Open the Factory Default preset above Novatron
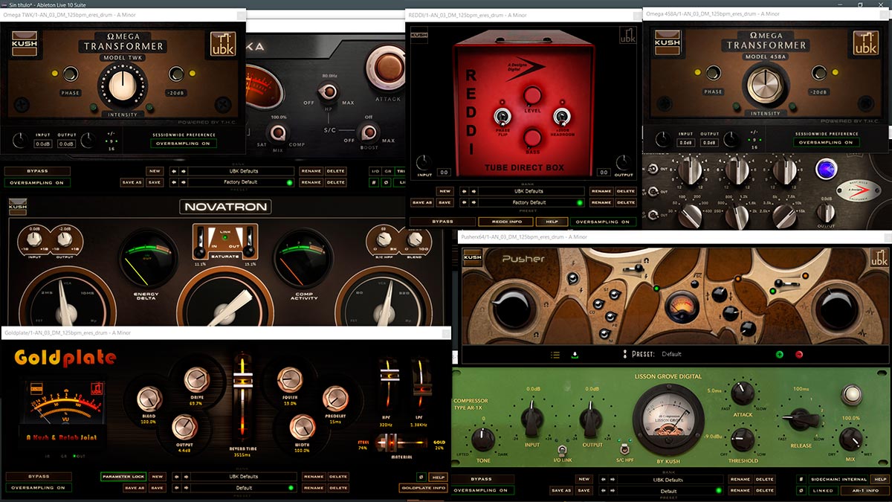 tap(240, 182)
